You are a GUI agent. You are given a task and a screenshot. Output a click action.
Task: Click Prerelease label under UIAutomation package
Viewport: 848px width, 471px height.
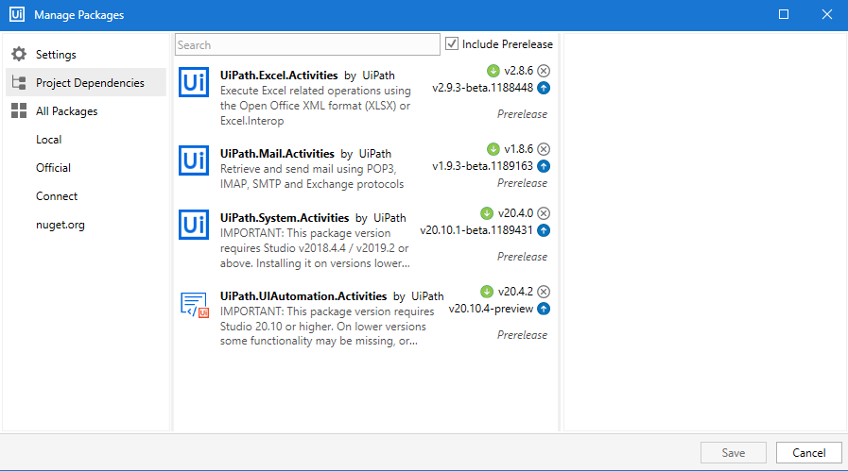pyautogui.click(x=522, y=335)
